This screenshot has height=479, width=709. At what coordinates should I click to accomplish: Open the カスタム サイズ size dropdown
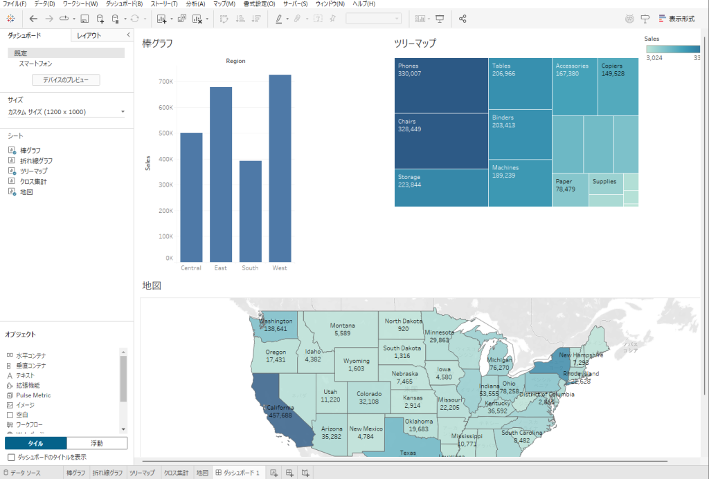[x=66, y=111]
